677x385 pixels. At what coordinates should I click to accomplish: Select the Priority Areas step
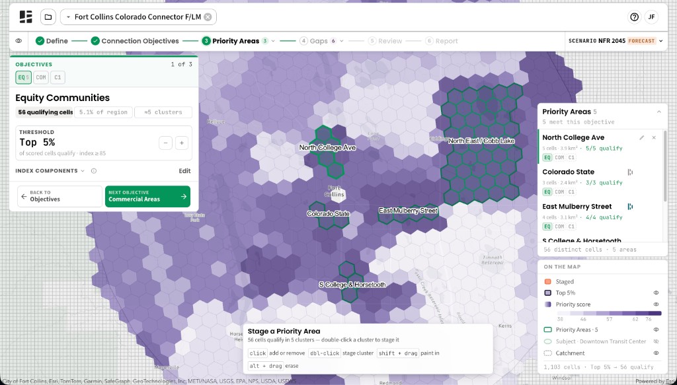tap(231, 41)
